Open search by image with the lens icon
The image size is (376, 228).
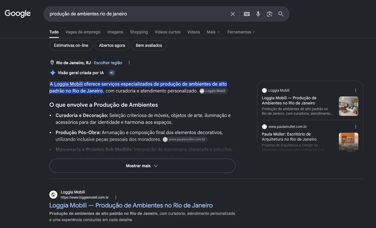click(x=270, y=14)
